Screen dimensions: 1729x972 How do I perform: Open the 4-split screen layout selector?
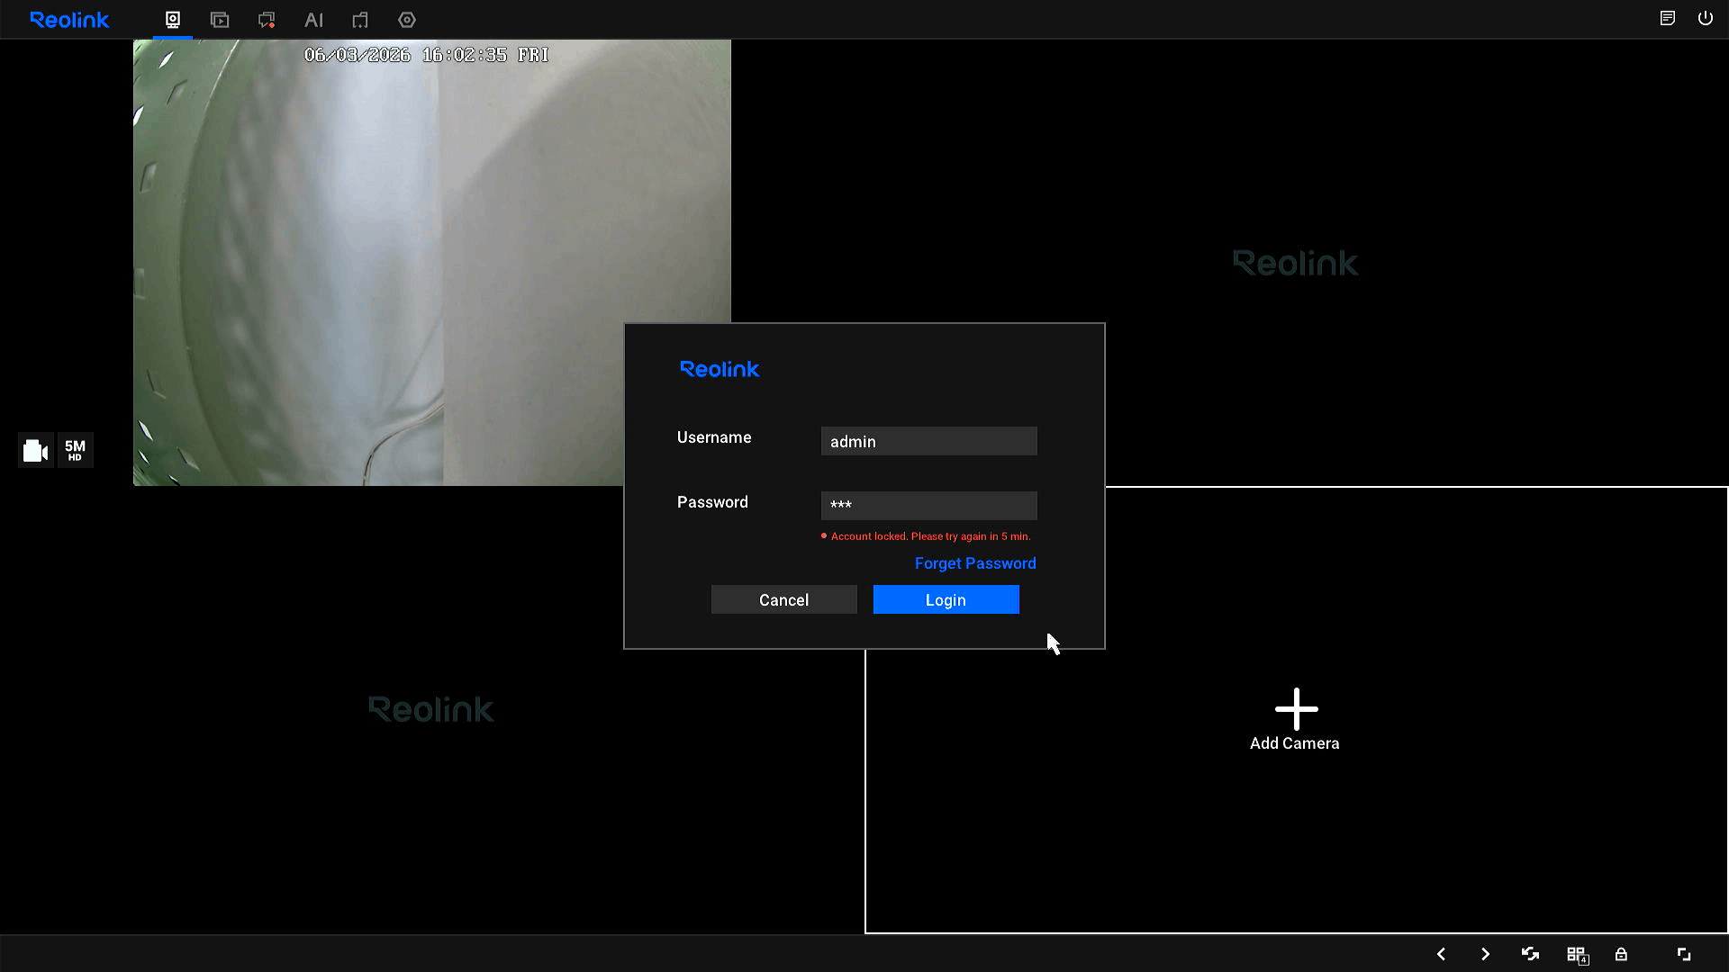click(1577, 954)
